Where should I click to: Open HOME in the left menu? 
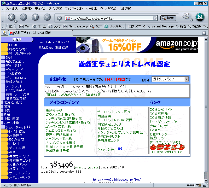[13, 45]
